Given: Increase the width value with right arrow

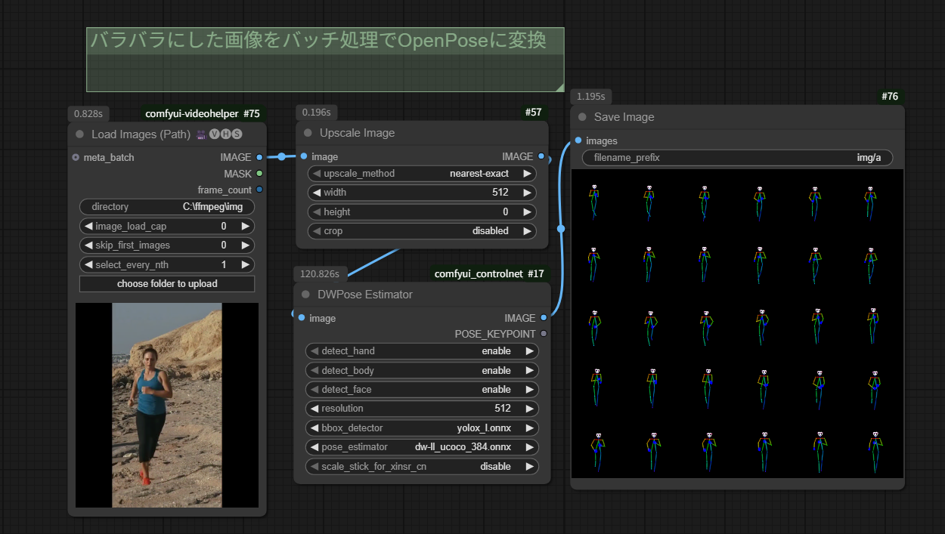Looking at the screenshot, I should [527, 193].
